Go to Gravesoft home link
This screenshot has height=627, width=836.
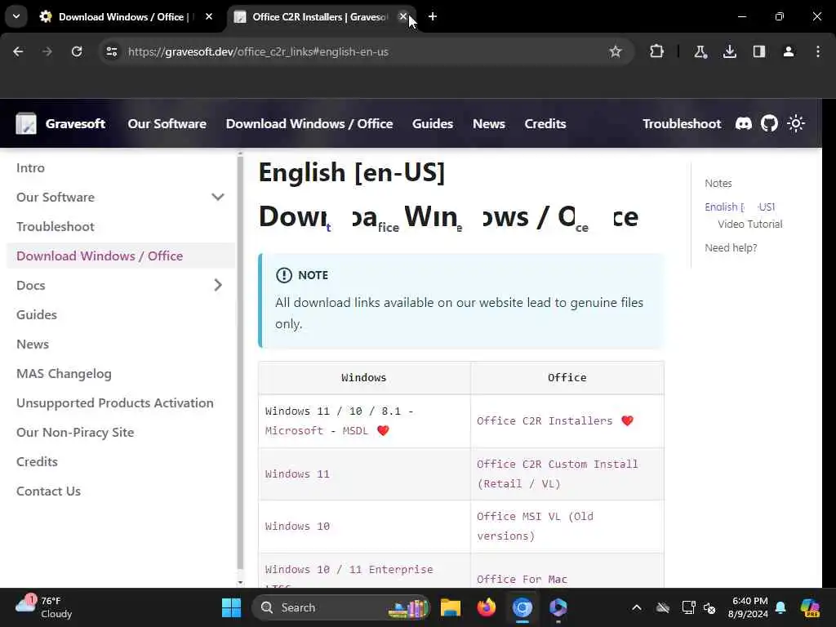click(75, 124)
